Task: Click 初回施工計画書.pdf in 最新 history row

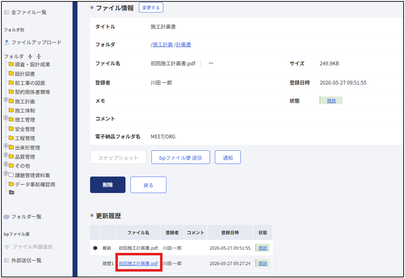Action: 139,248
